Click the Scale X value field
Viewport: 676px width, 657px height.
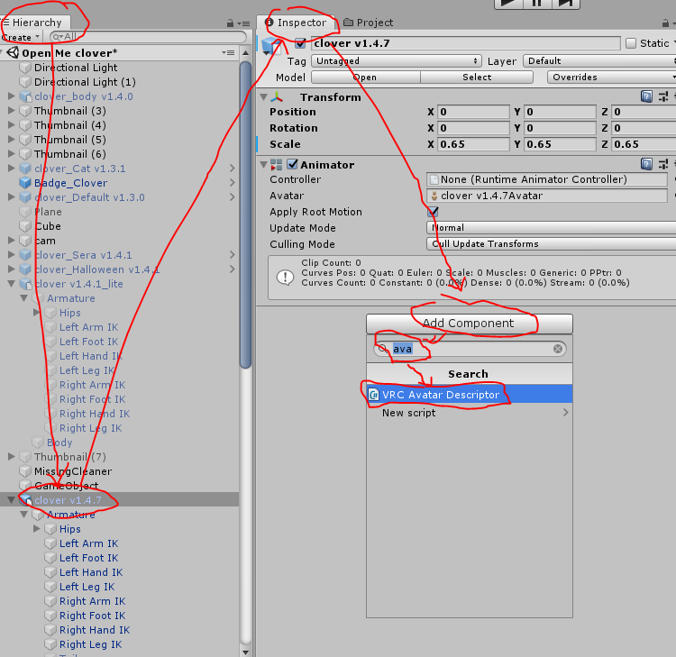473,144
